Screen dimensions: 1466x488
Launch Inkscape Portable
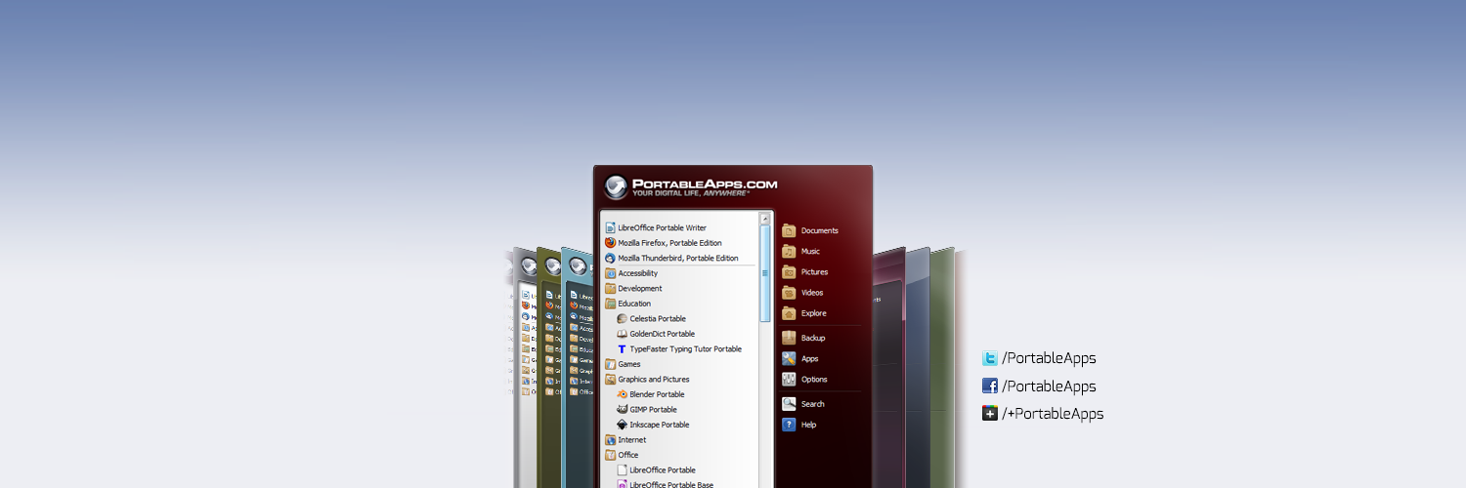click(652, 425)
